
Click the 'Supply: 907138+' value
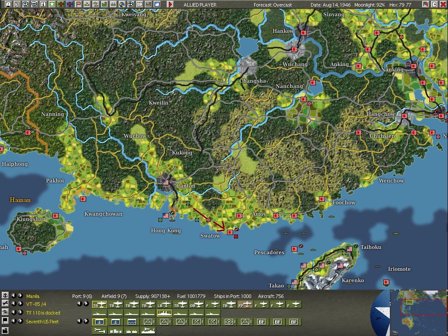point(153,296)
